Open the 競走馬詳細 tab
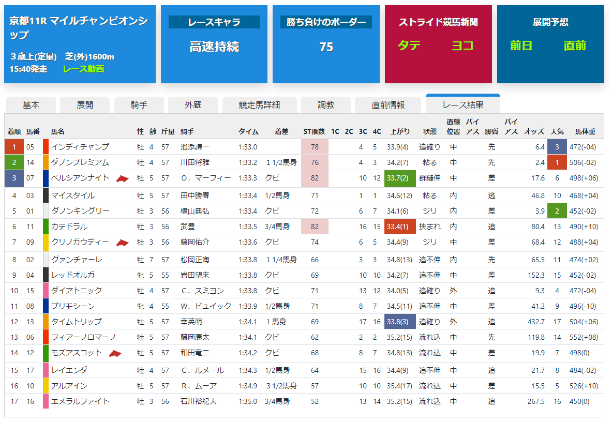The image size is (612, 422). click(259, 105)
